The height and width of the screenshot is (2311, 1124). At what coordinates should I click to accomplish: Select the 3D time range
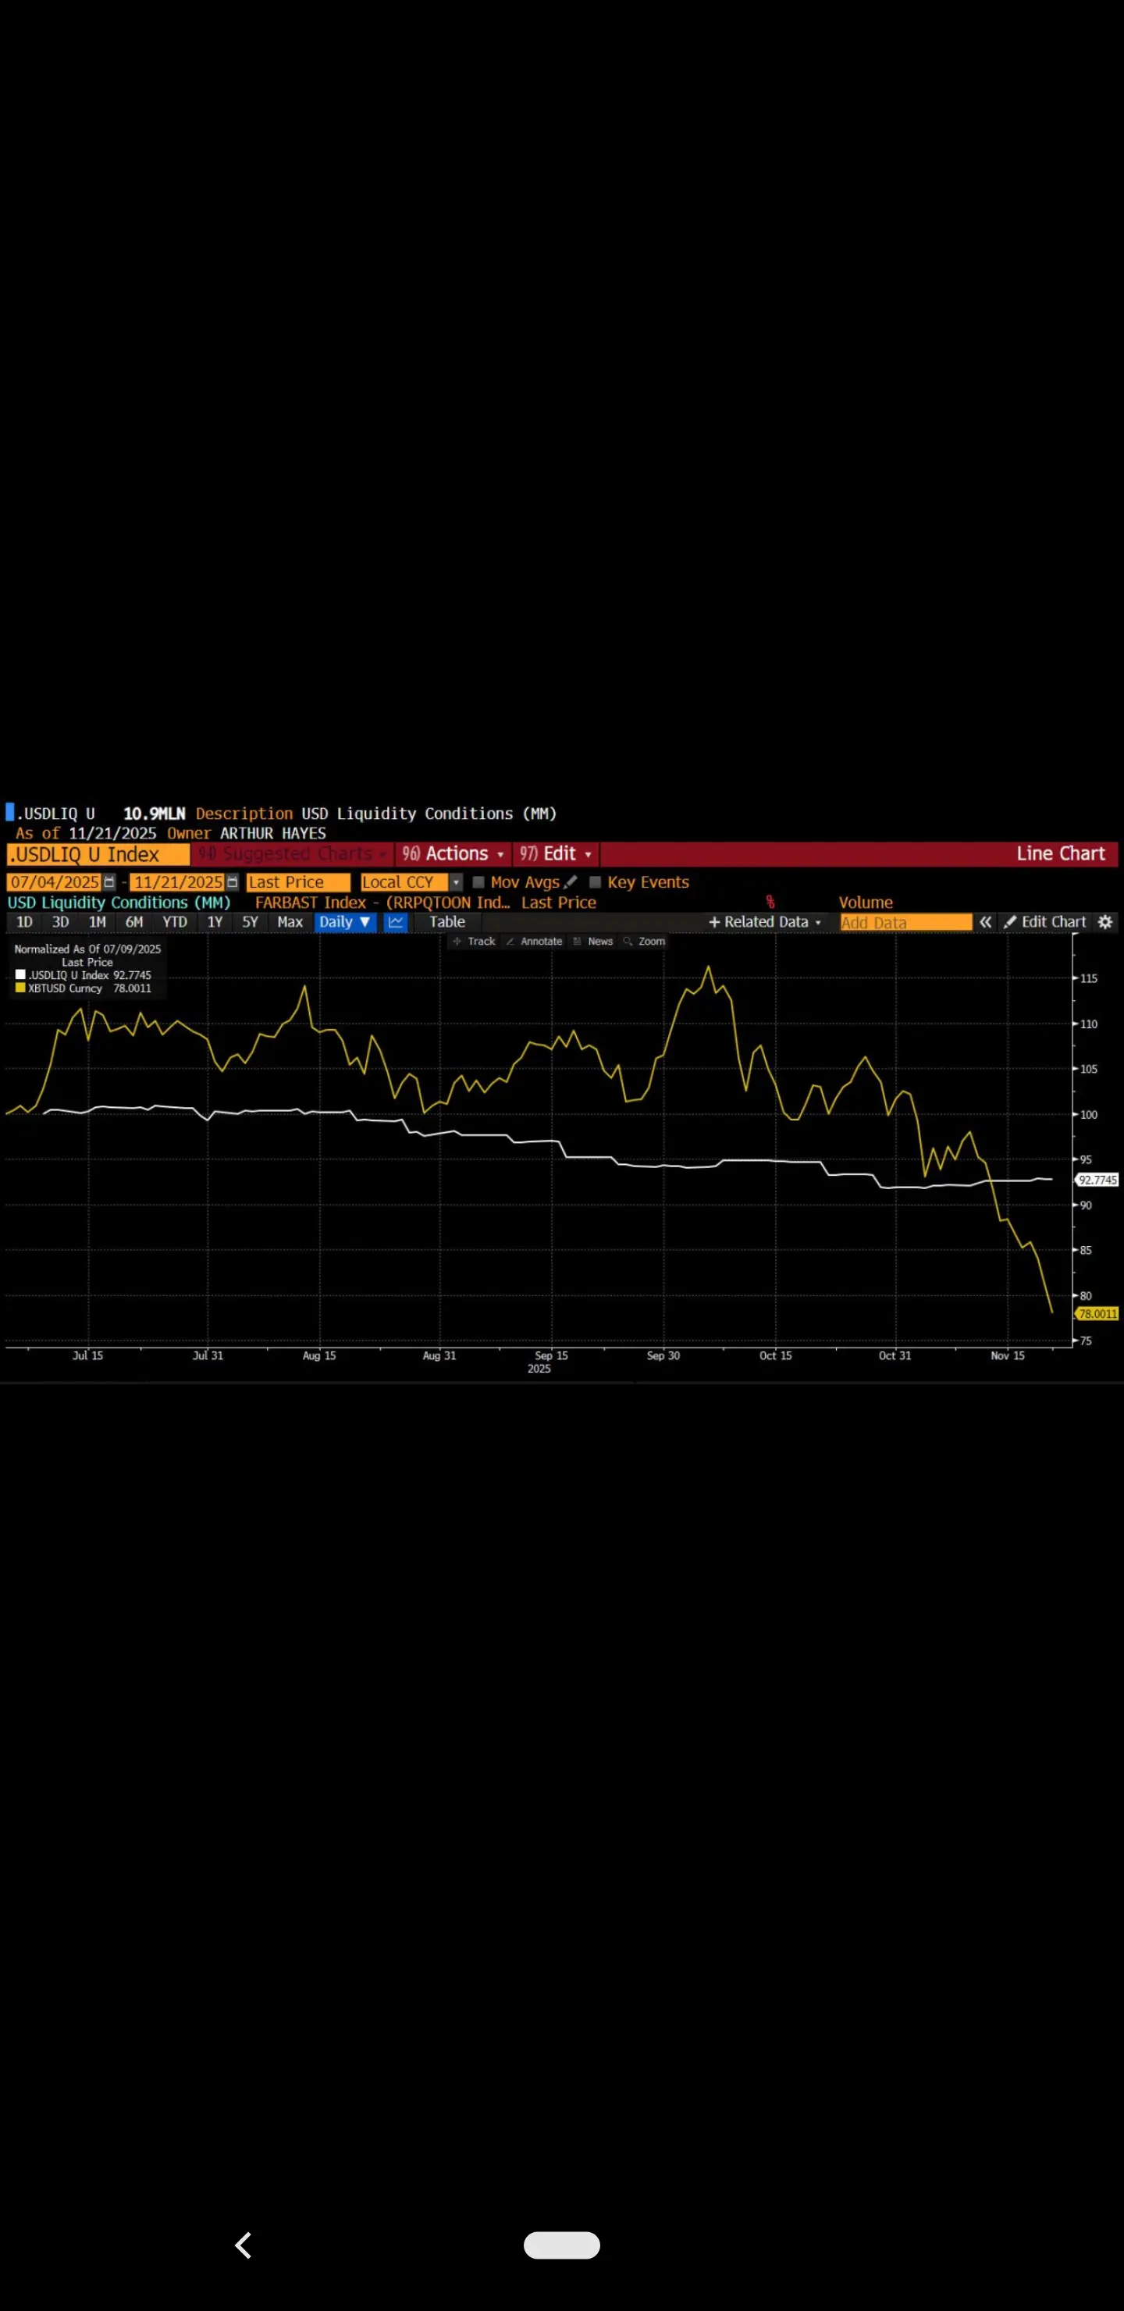click(x=60, y=921)
